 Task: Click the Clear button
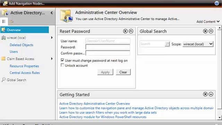pyautogui.click(x=123, y=72)
